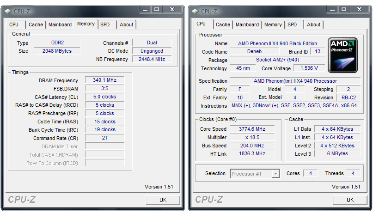Click the Brand ID value 13
Viewport: 373px width, 219px height.
[x=318, y=52]
